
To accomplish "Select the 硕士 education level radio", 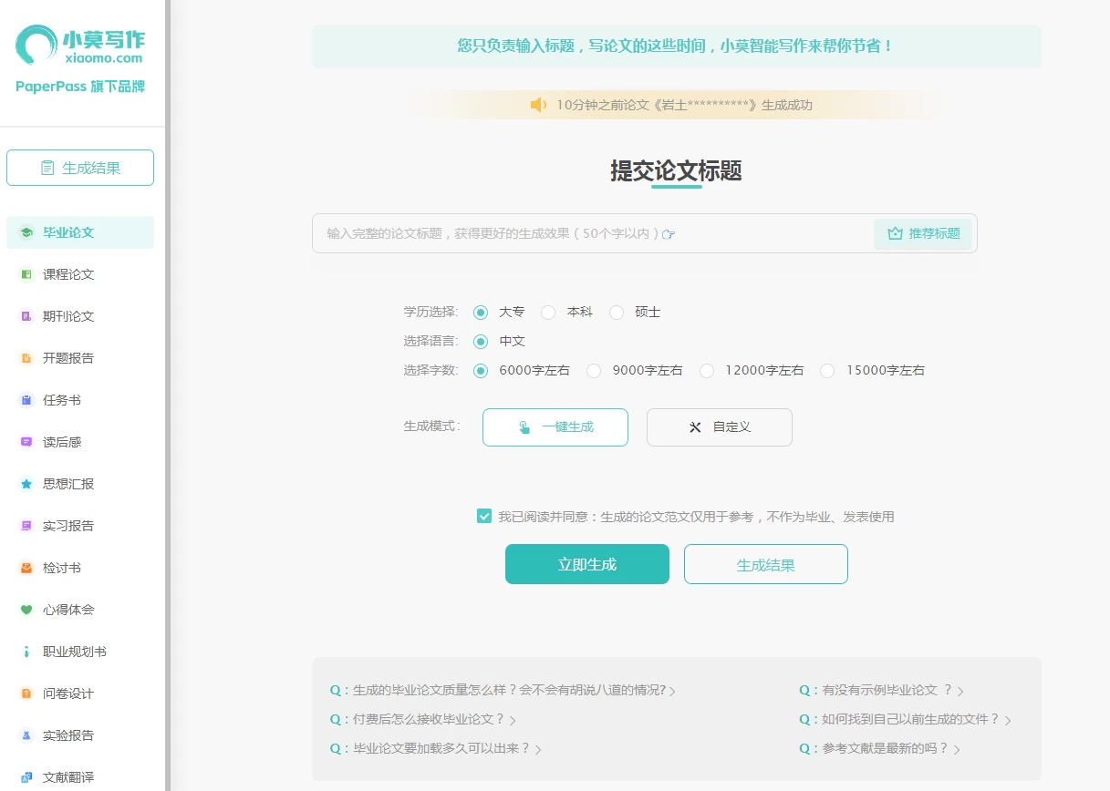I will [x=617, y=313].
